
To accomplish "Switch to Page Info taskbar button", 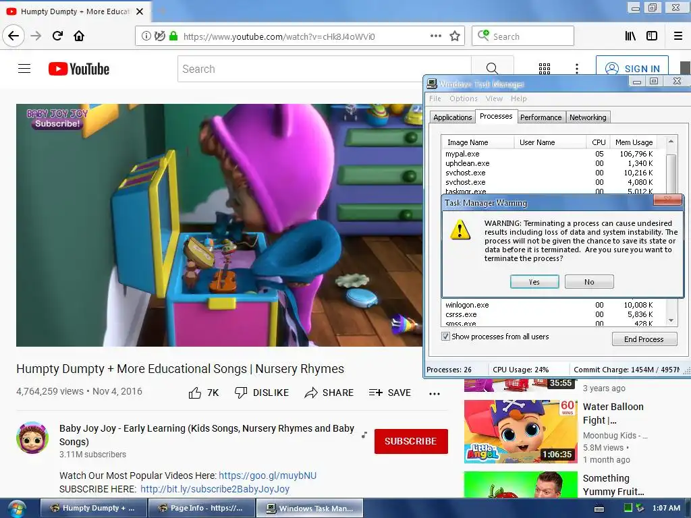I will tap(201, 509).
